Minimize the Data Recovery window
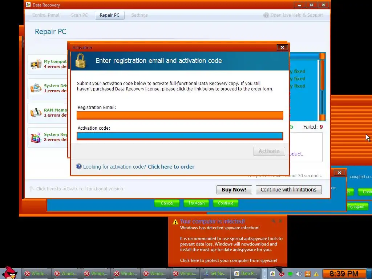The image size is (372, 279). [x=299, y=5]
